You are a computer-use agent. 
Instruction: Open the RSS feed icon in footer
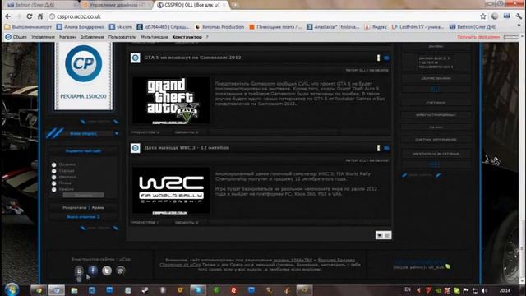(121, 271)
